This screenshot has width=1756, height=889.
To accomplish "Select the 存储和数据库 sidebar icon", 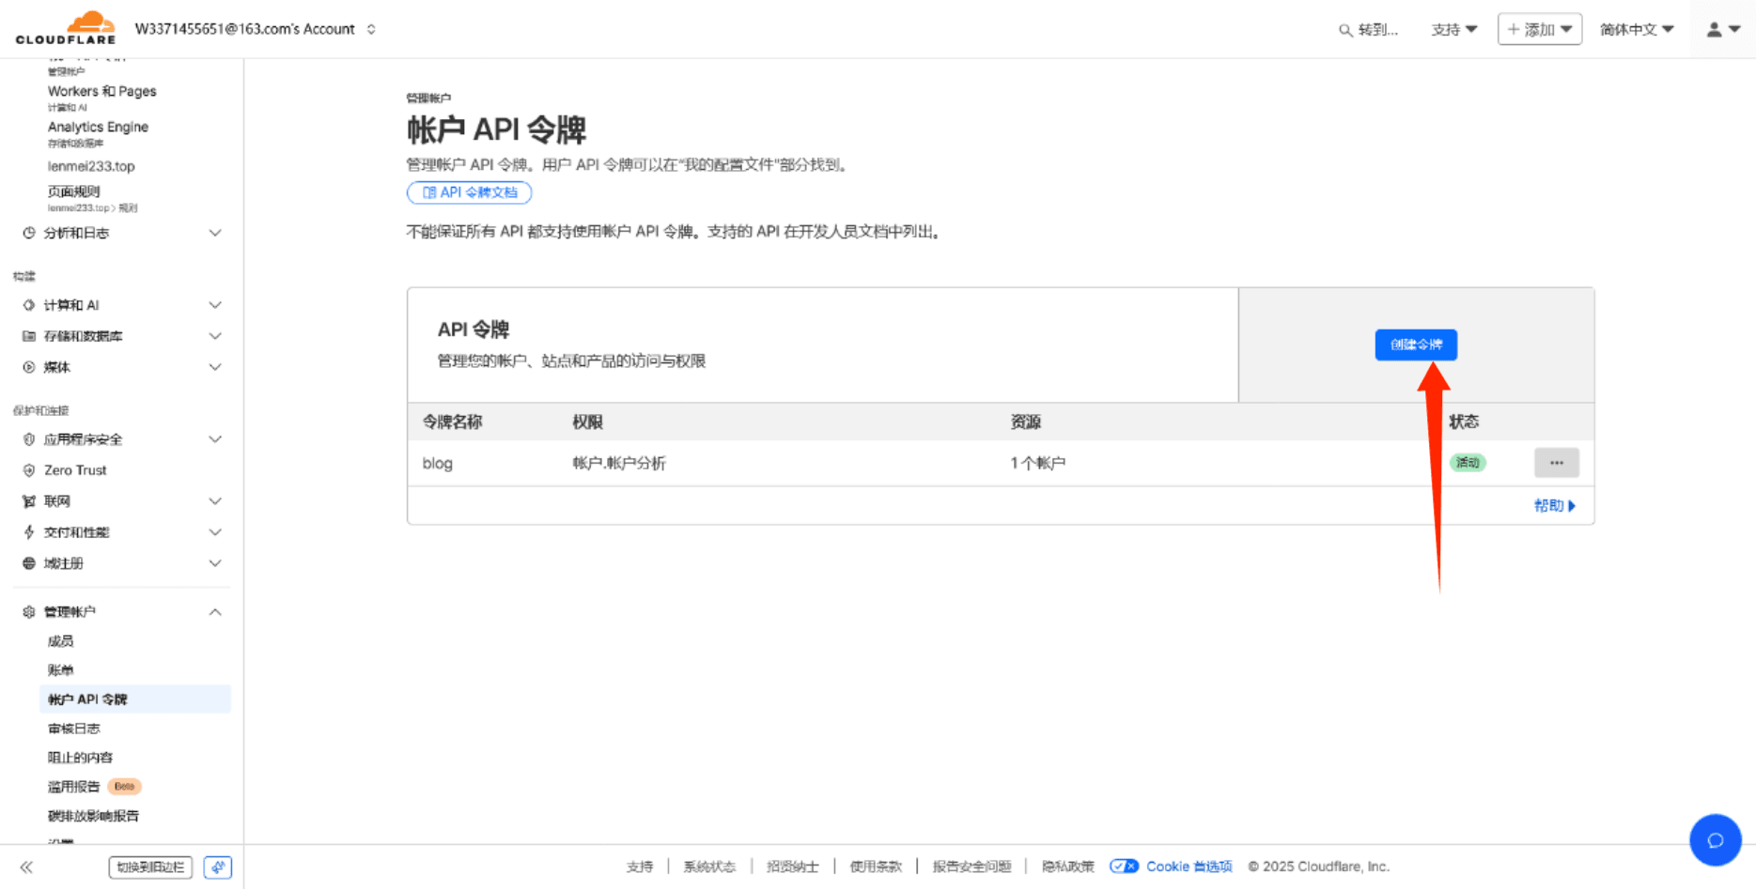I will pyautogui.click(x=29, y=335).
